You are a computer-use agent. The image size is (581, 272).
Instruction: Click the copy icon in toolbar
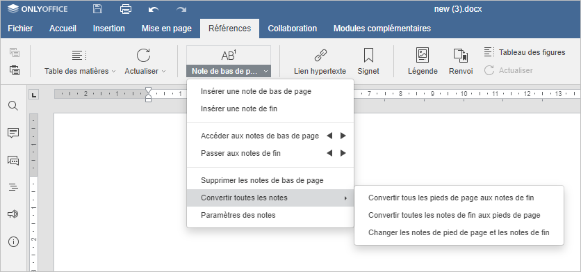tap(15, 52)
